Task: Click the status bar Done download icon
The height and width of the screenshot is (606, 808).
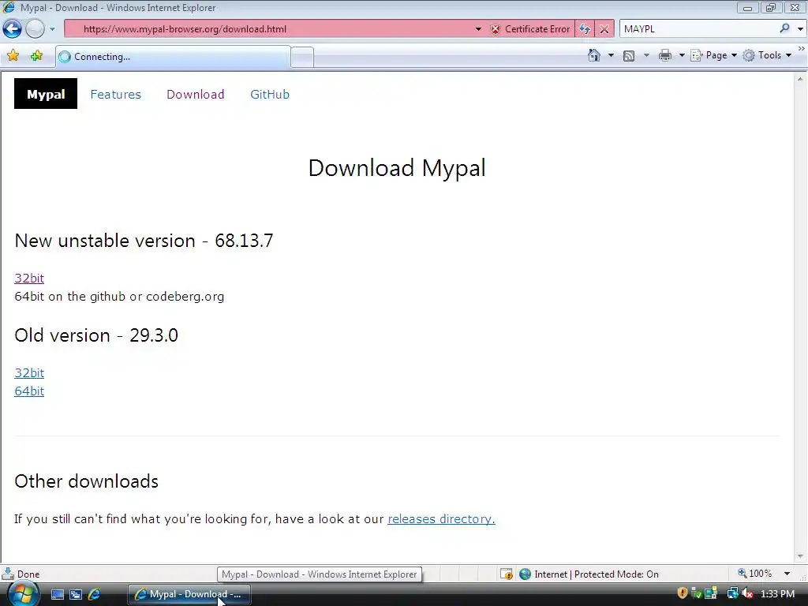Action: click(8, 574)
